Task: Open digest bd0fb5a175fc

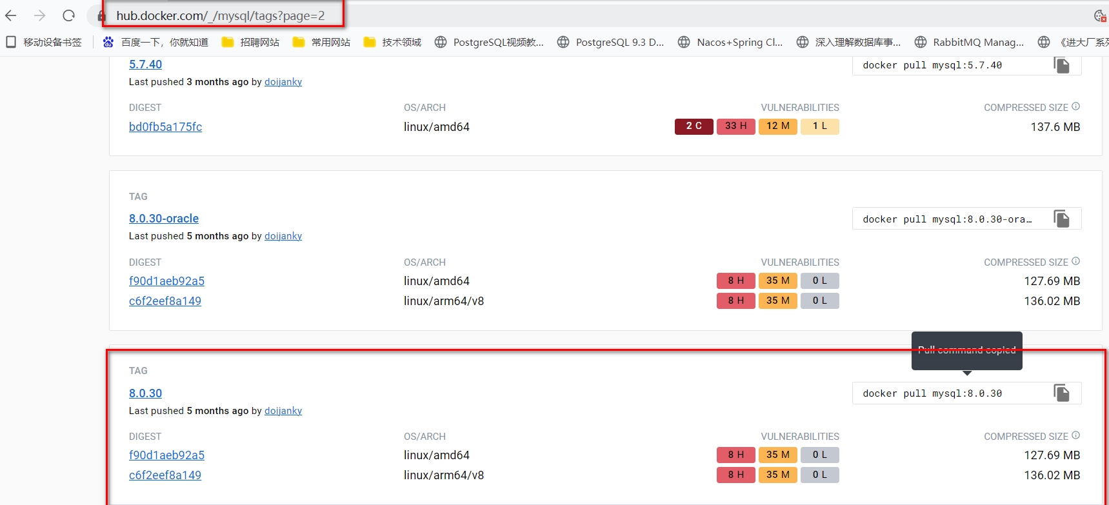Action: [x=165, y=127]
